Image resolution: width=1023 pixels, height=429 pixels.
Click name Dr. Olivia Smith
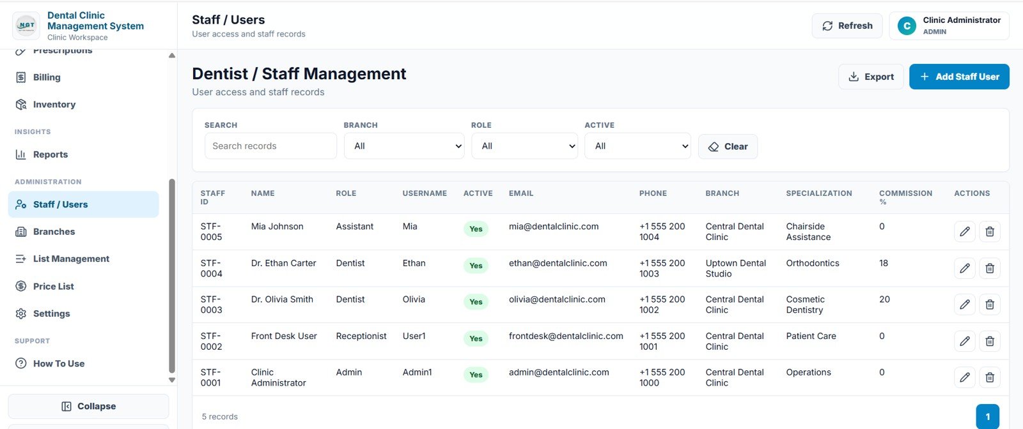tap(282, 299)
